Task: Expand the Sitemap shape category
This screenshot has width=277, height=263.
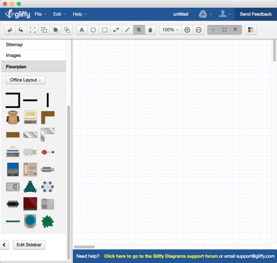Action: [33, 45]
